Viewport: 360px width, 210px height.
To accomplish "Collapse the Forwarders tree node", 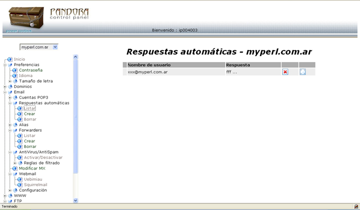I will (9, 130).
